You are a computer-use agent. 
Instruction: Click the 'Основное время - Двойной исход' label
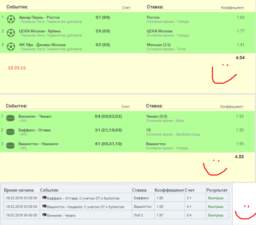(173, 134)
